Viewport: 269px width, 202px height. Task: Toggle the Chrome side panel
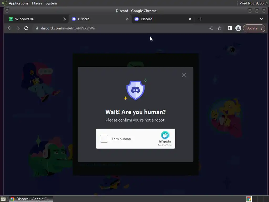pyautogui.click(x=230, y=28)
